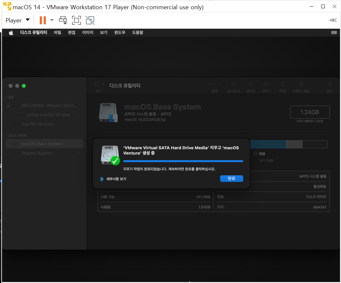The height and width of the screenshot is (283, 341).
Task: Click the VMware app icon in title bar
Action: point(7,7)
